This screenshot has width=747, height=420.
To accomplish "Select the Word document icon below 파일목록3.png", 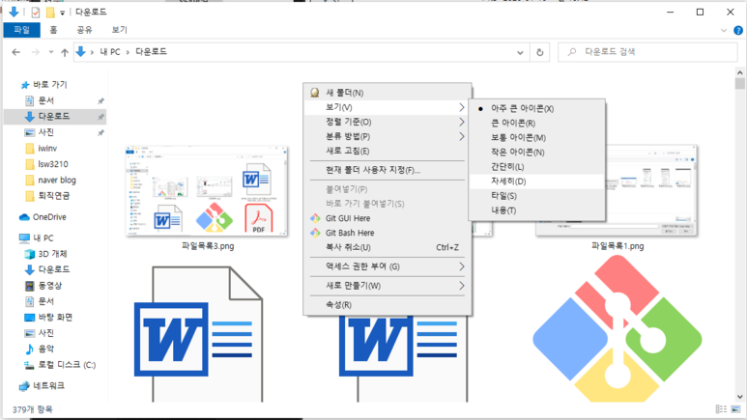I will (x=198, y=334).
